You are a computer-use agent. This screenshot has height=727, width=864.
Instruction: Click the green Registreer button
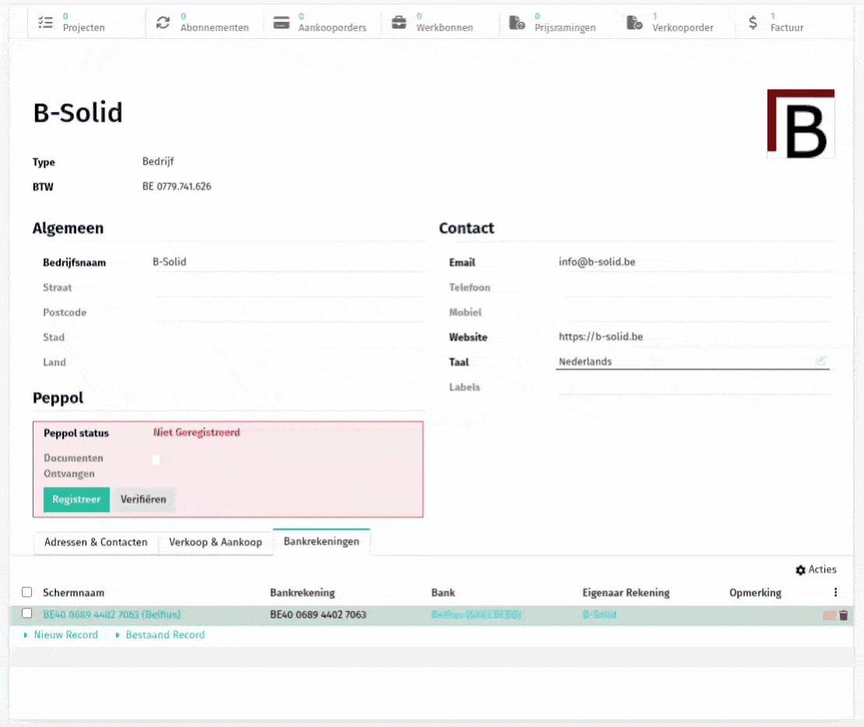tap(76, 500)
